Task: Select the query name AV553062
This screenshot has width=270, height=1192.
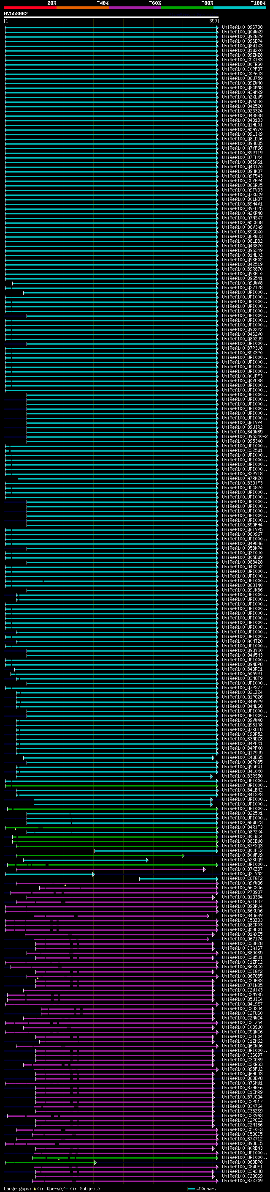Action: 16,14
